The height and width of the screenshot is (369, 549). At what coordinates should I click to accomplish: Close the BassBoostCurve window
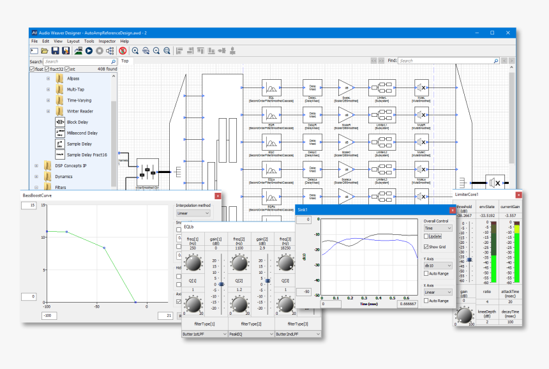coord(218,195)
